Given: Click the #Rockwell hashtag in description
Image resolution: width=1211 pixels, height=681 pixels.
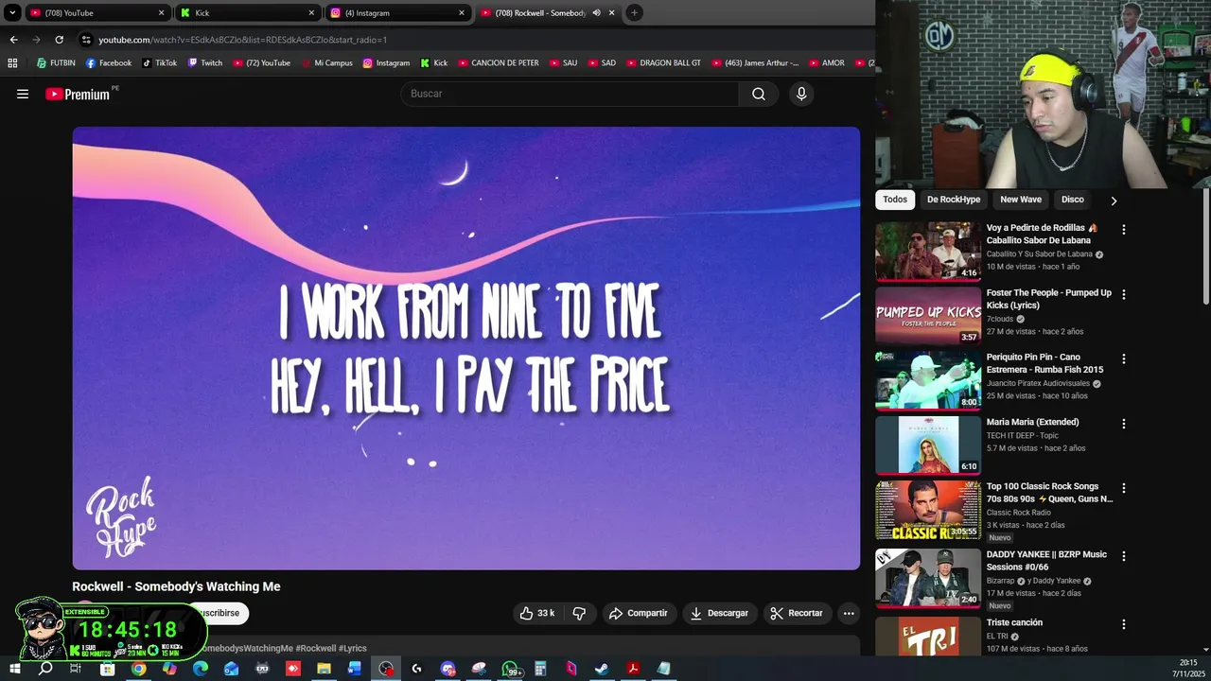Looking at the screenshot, I should point(315,648).
